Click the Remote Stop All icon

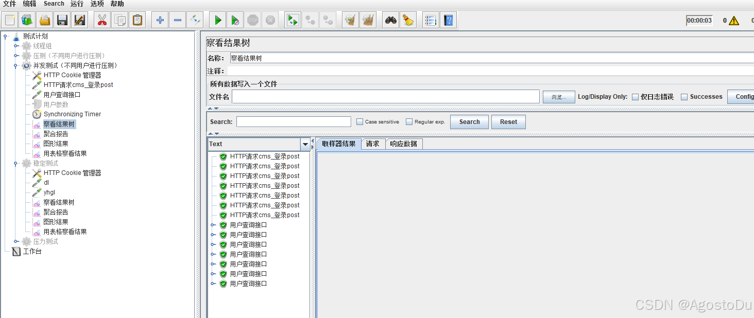point(328,20)
